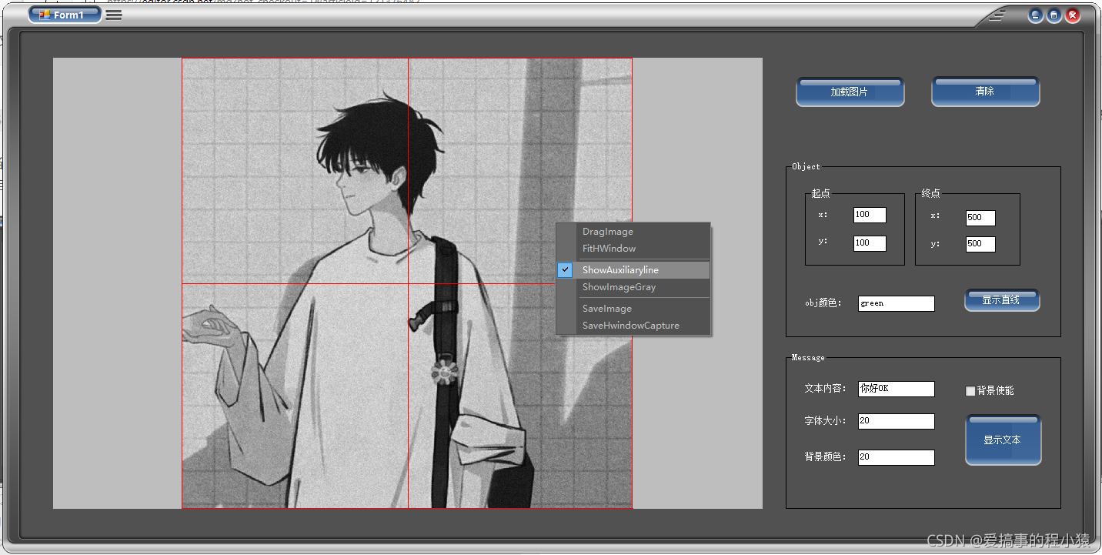Click the 终点 group label
This screenshot has width=1102, height=555.
tap(930, 193)
